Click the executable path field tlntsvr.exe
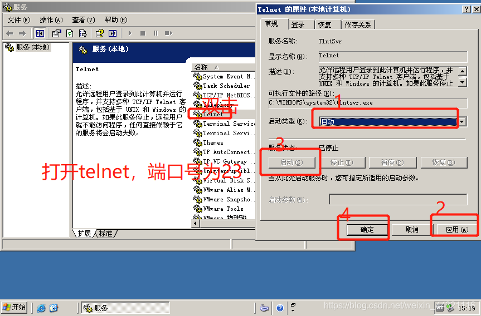Image resolution: width=481 pixels, height=316 pixels. pyautogui.click(x=368, y=103)
